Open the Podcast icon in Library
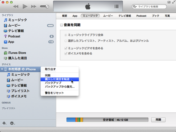This screenshot has width=176, height=132. [x=6, y=36]
